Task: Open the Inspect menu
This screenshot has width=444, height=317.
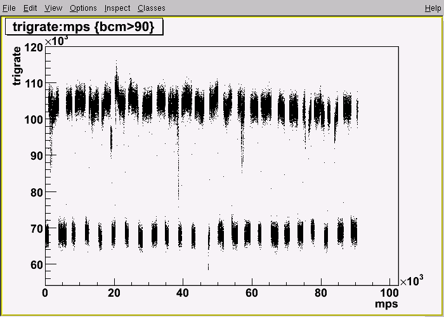Action: coord(117,8)
